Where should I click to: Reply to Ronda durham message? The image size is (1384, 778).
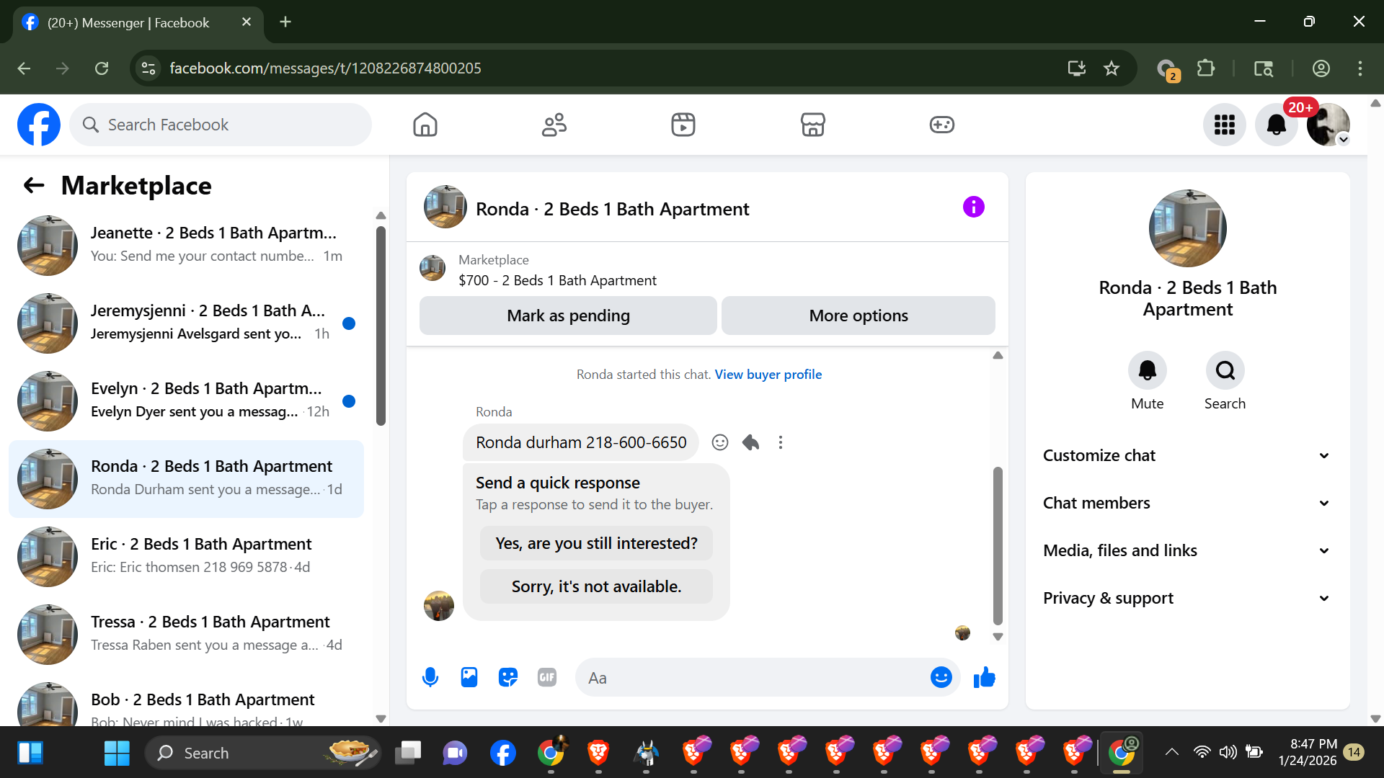pyautogui.click(x=750, y=442)
